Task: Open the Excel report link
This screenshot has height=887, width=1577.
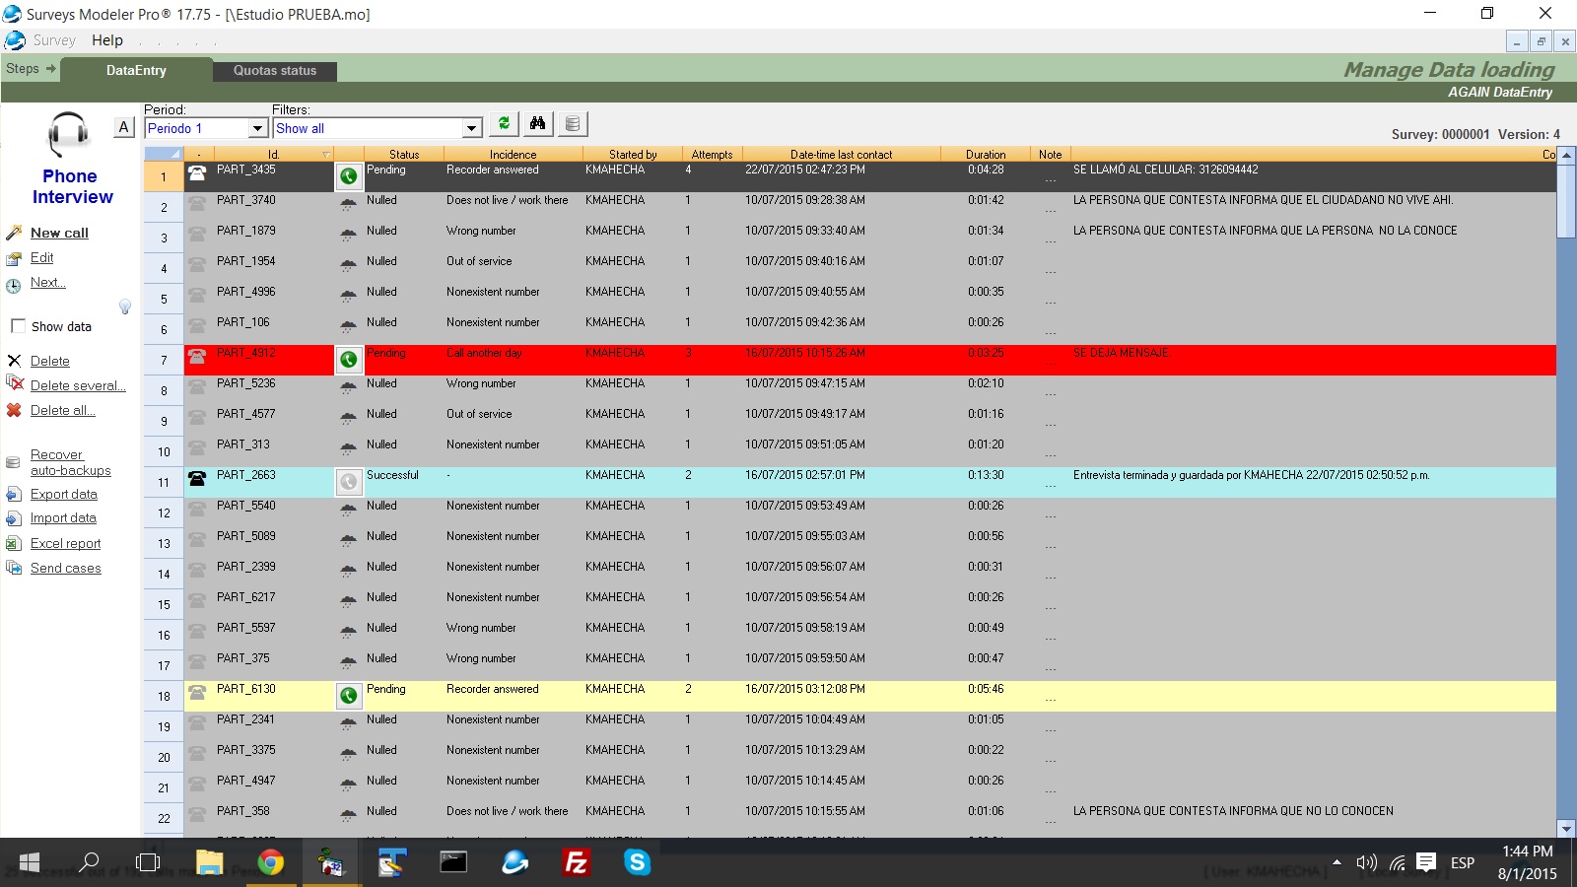Action: [65, 543]
